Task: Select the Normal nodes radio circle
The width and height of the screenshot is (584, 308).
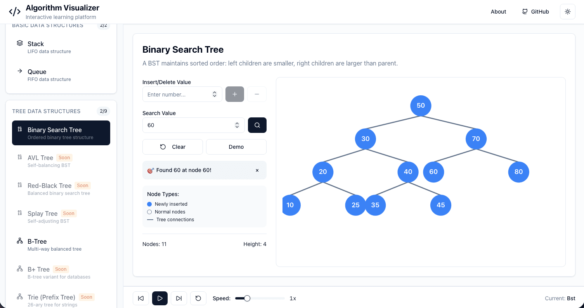Action: [149, 212]
